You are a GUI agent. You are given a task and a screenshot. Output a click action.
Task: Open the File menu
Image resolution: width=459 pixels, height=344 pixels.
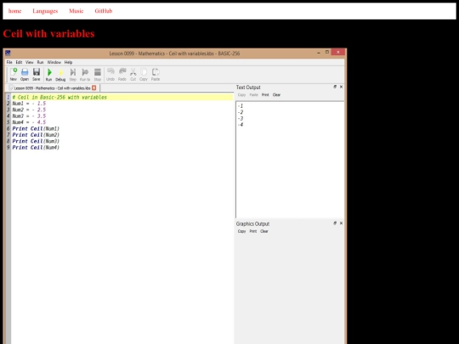9,62
